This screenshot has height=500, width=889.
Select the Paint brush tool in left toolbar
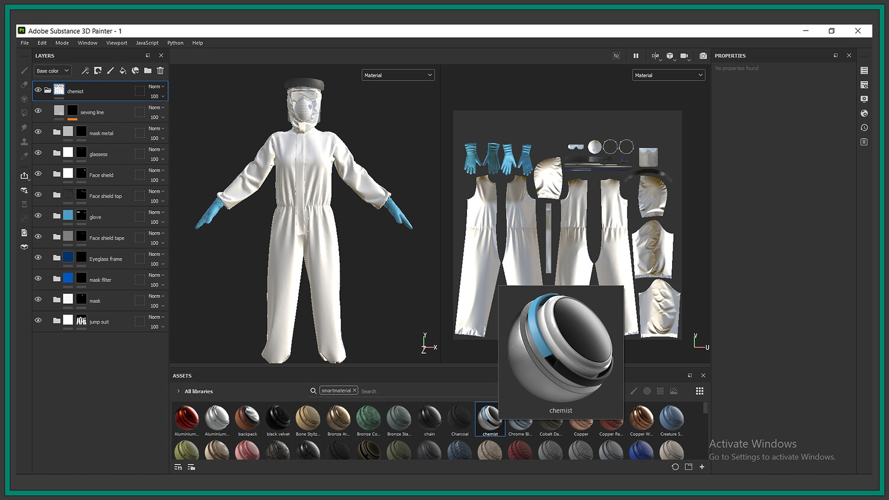(24, 70)
